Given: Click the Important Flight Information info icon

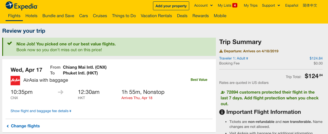Looking at the screenshot, I should point(222,112).
